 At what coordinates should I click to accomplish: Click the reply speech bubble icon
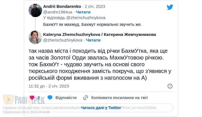(x=50, y=98)
